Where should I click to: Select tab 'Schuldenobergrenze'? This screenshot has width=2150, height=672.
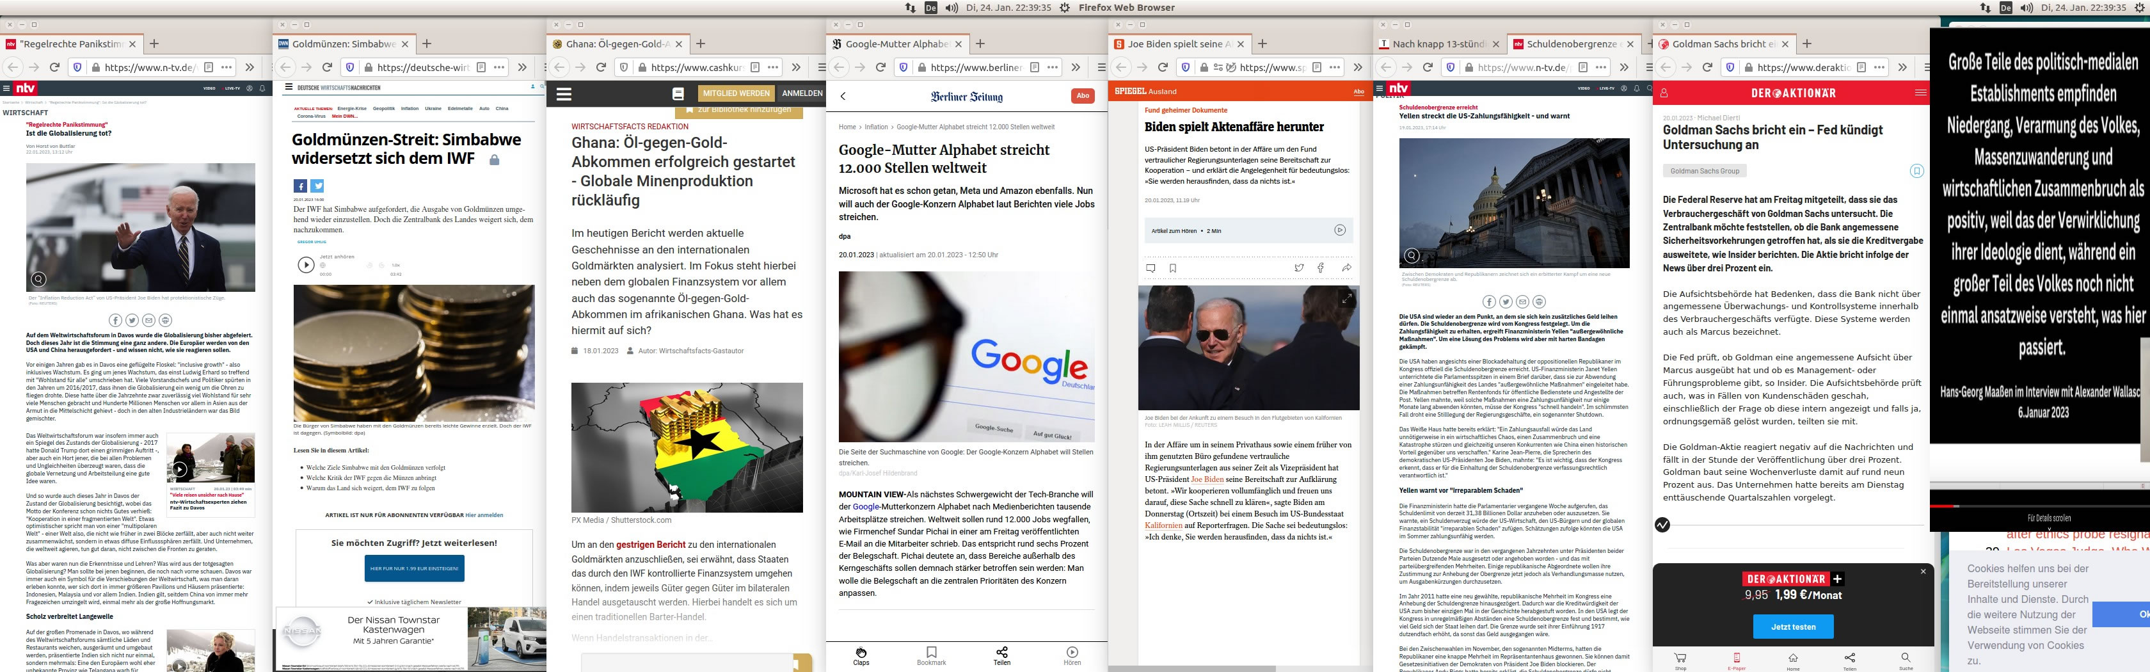click(x=1574, y=44)
